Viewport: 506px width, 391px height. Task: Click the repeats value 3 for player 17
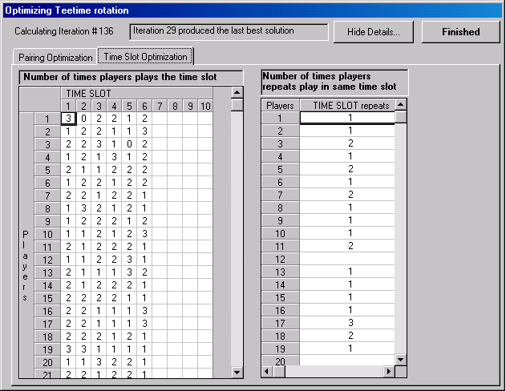tap(347, 323)
